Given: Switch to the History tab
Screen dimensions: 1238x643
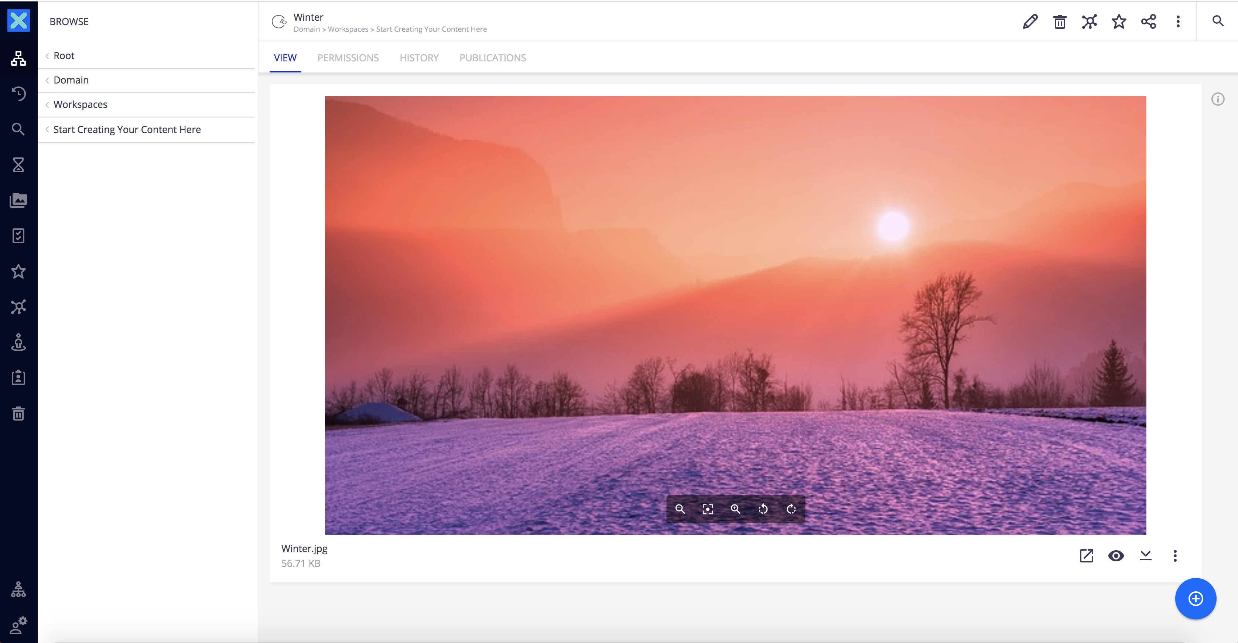Looking at the screenshot, I should (x=419, y=58).
